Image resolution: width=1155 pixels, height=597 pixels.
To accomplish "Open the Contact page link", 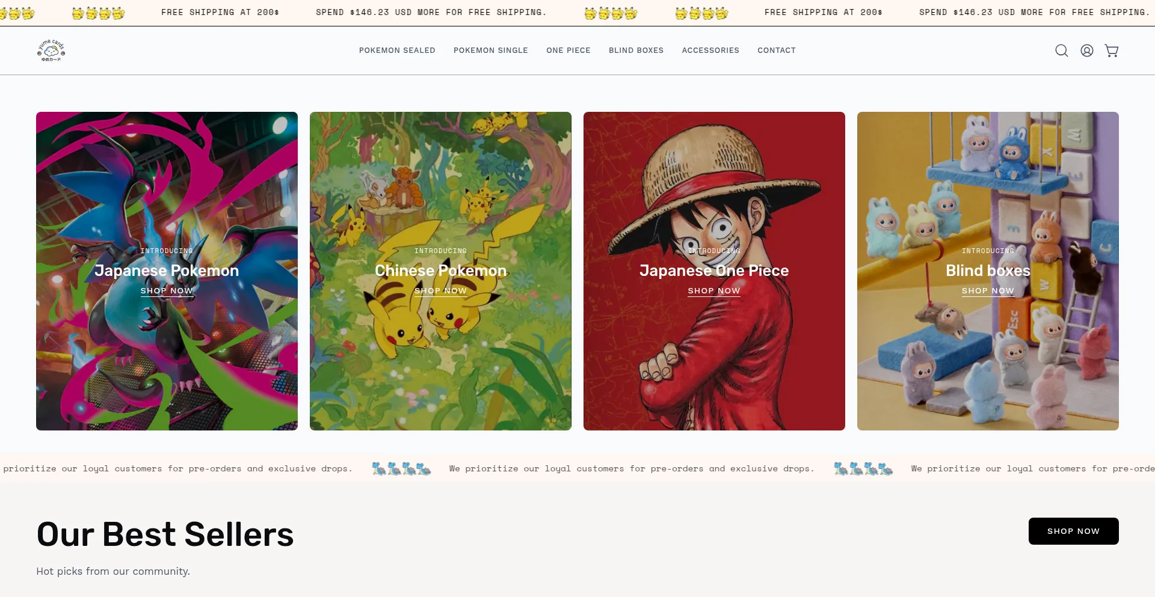I will tap(777, 51).
